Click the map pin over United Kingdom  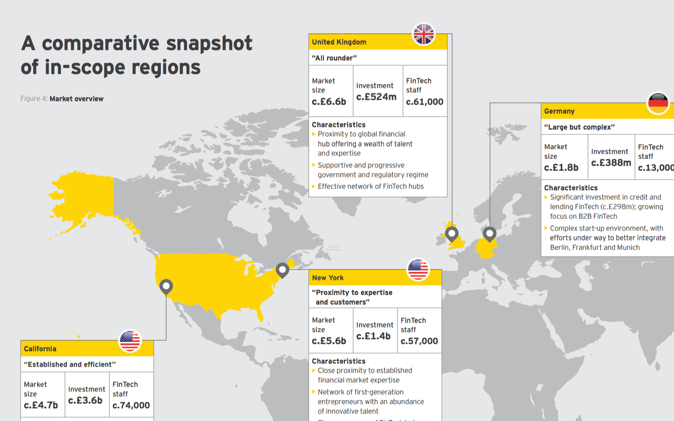[452, 234]
